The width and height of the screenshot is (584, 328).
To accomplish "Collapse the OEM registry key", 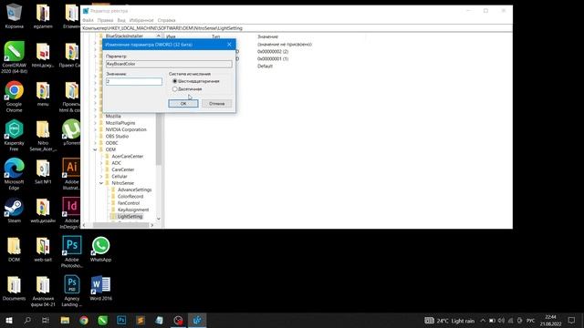I will click(95, 149).
